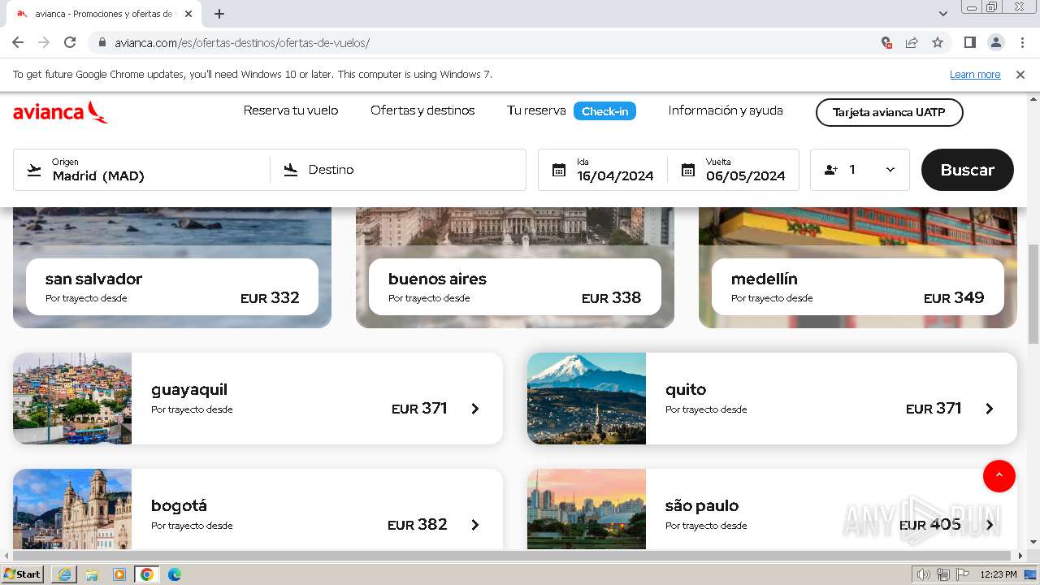Click the avianca logo
1040x585 pixels.
(60, 112)
